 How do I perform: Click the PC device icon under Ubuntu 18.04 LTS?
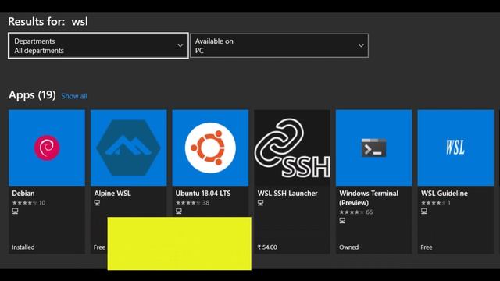[x=179, y=212]
